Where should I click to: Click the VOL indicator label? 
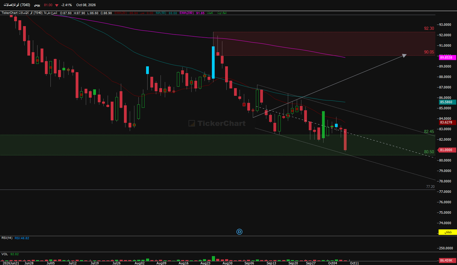tap(5, 254)
